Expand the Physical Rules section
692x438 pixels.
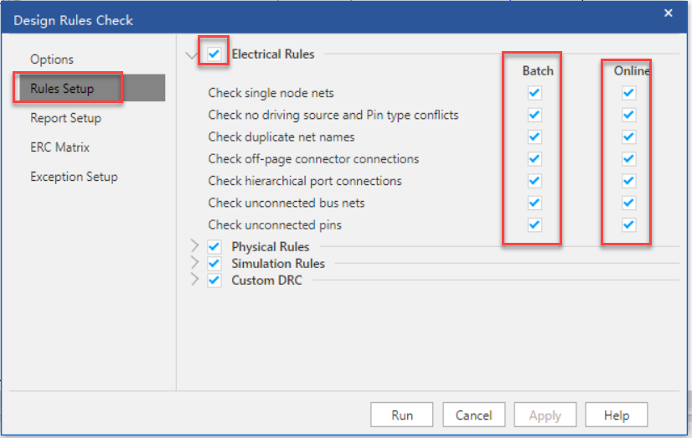click(x=194, y=246)
